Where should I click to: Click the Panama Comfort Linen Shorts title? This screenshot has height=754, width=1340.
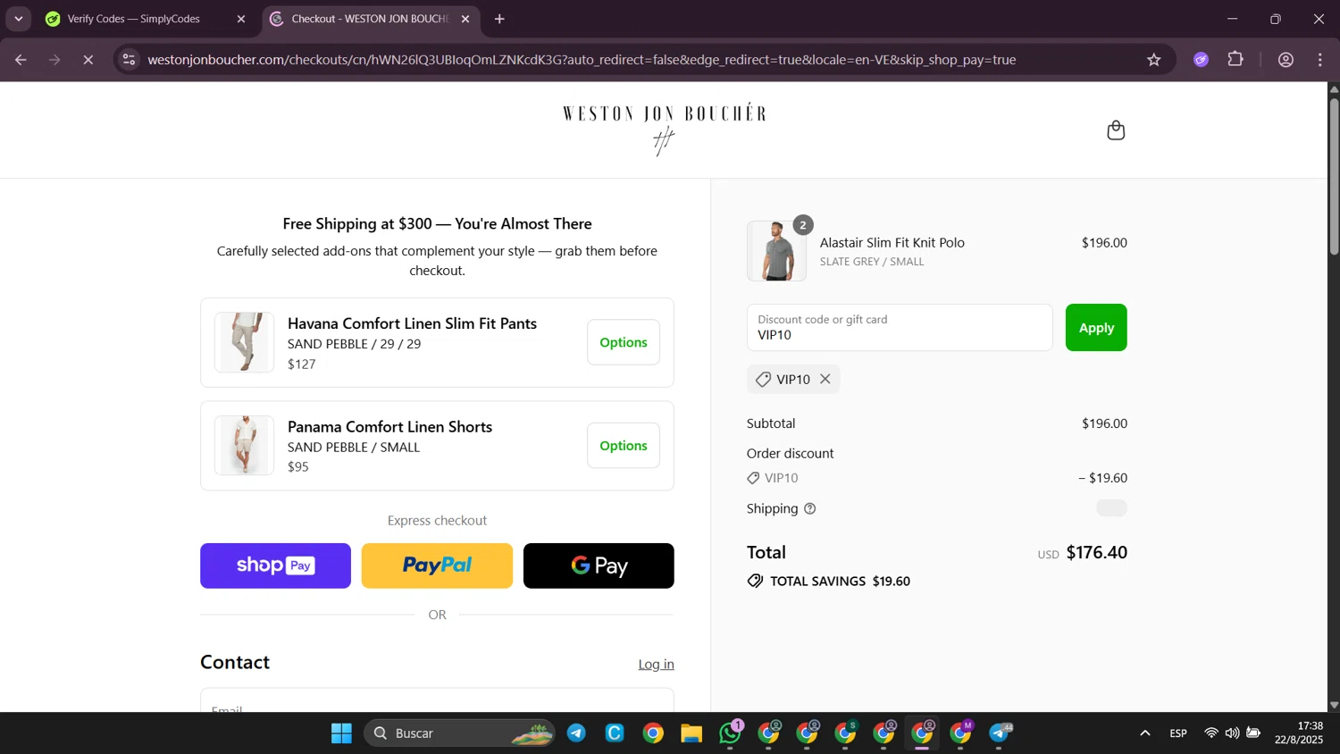(389, 427)
